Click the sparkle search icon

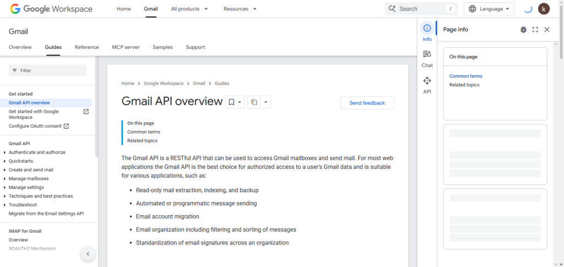pos(392,9)
